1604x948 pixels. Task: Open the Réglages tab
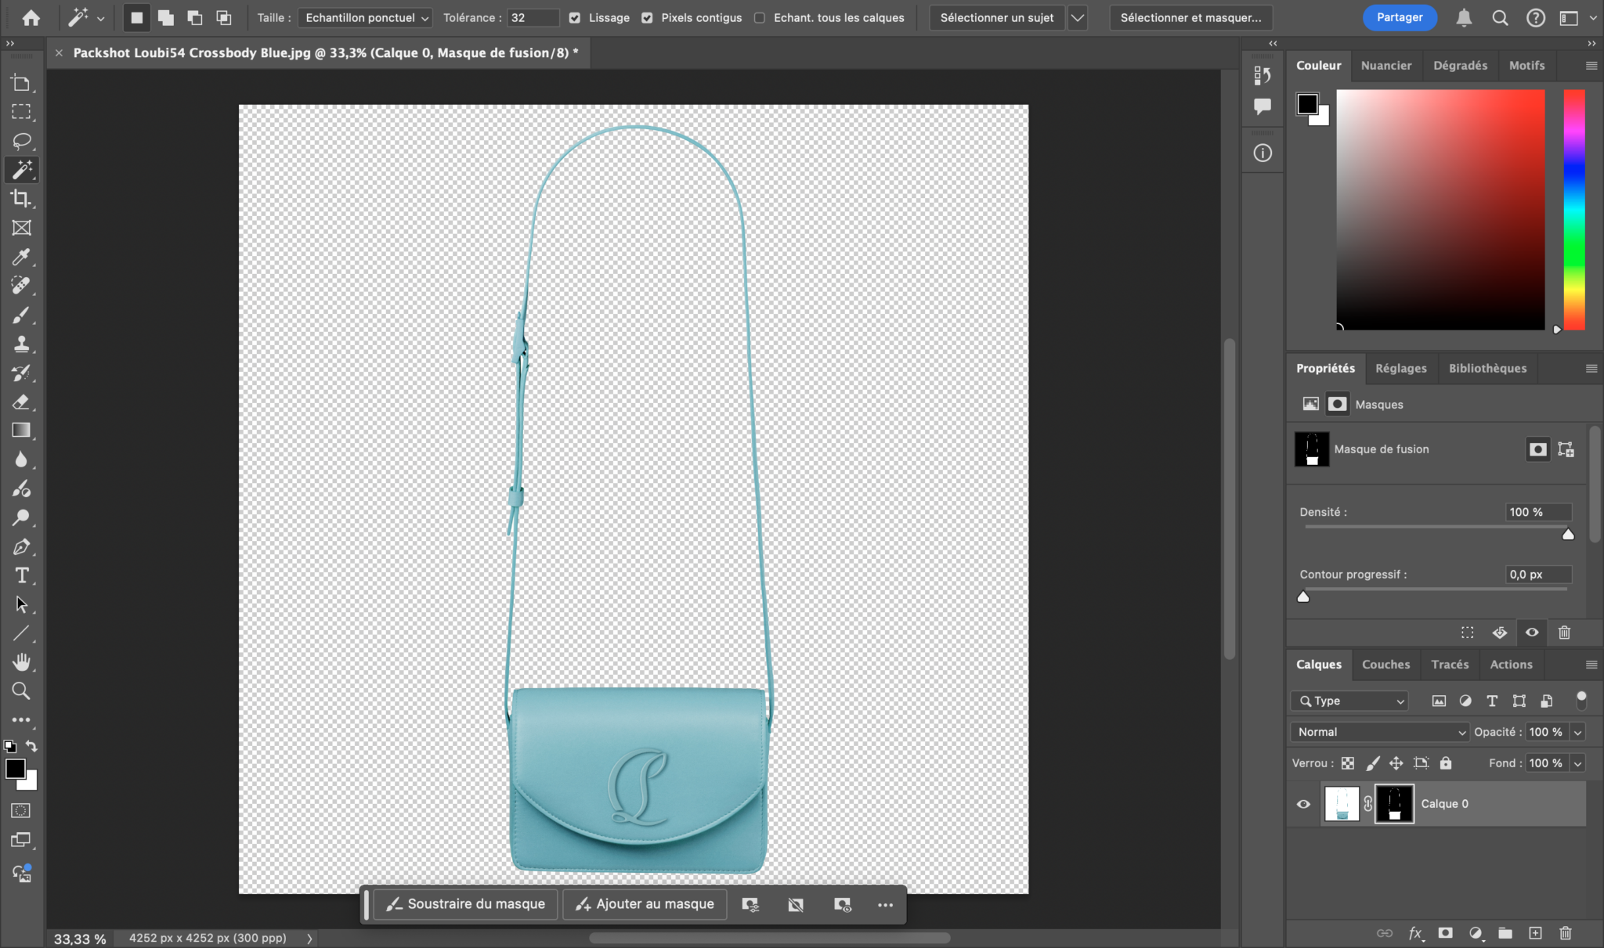[1400, 369]
